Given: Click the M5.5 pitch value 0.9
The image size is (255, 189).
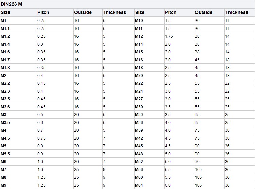Looking at the screenshot, I should point(40,154).
